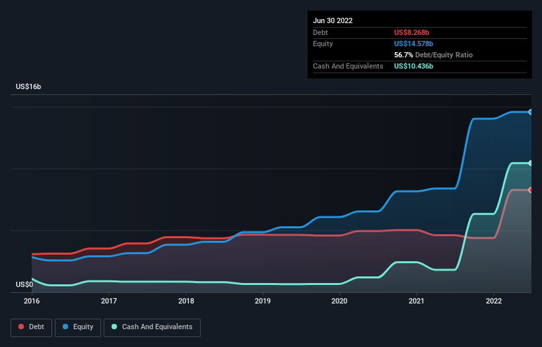Toggle the Debt legend button
Viewport: 542px width, 347px height.
32,327
